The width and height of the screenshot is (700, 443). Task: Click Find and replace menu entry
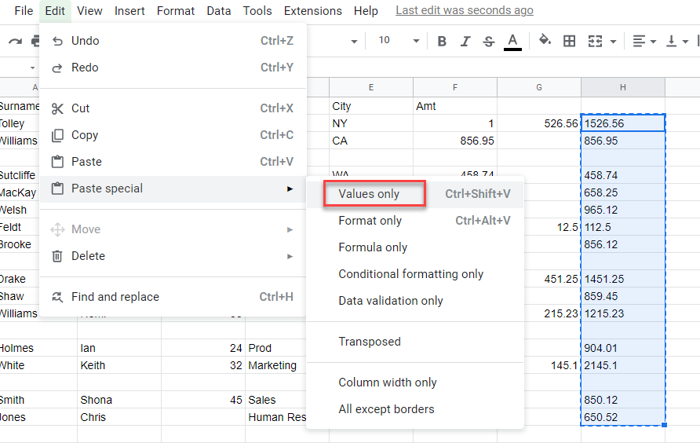[115, 297]
